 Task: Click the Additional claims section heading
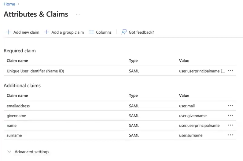pos(22,85)
